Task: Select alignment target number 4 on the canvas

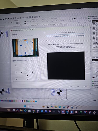Action: coord(5,91)
